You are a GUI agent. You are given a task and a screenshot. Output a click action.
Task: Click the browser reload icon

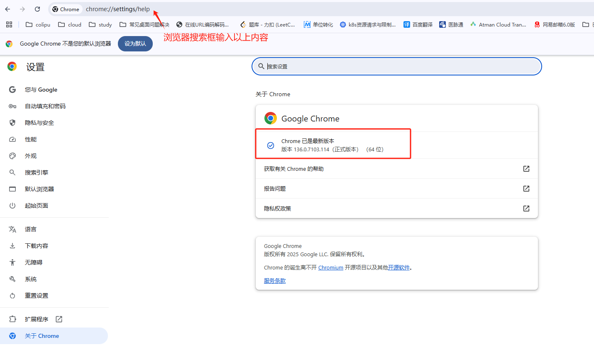pyautogui.click(x=37, y=9)
